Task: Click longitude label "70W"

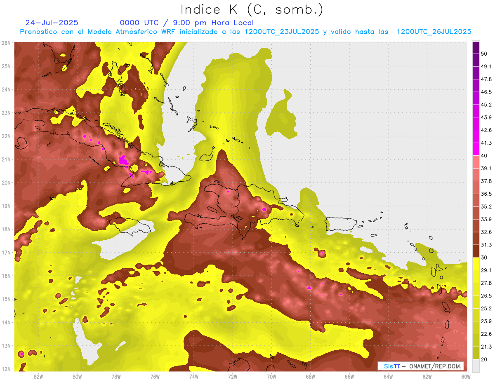Action: click(271, 377)
